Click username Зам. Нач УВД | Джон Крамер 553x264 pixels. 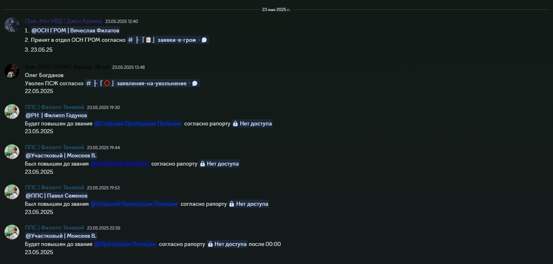pos(64,21)
